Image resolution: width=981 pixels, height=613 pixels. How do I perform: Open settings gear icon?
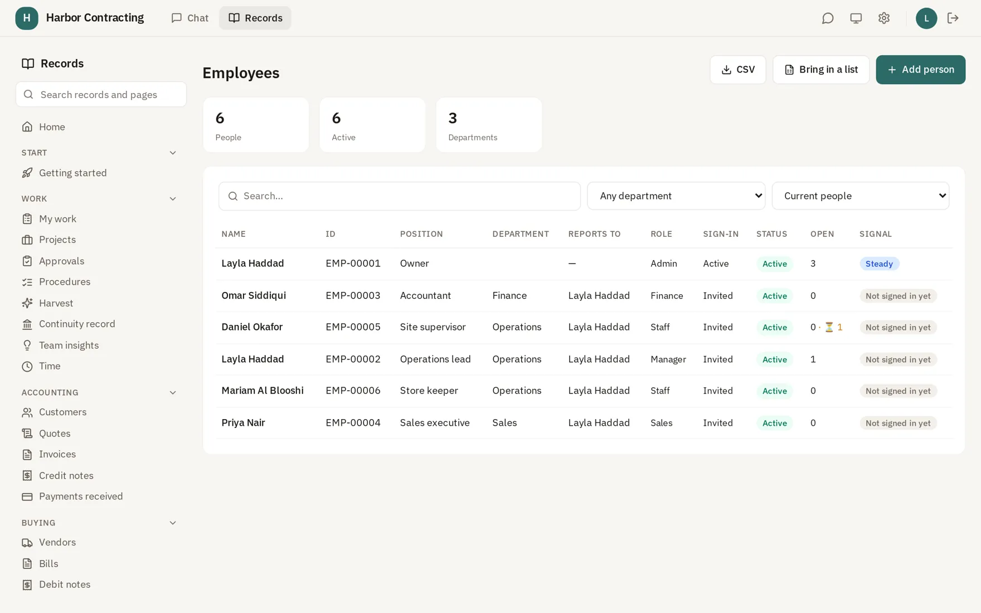(884, 18)
